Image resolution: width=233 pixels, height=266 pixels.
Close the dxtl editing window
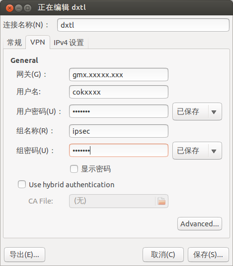pyautogui.click(x=10, y=8)
